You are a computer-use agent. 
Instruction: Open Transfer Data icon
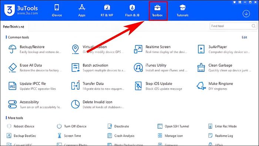point(75,86)
